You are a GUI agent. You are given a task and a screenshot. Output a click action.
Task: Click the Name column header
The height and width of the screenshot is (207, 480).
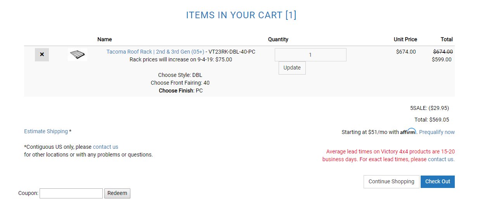pos(104,39)
